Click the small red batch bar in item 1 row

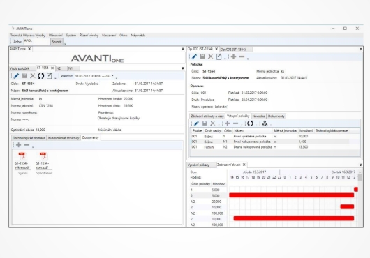(356, 189)
